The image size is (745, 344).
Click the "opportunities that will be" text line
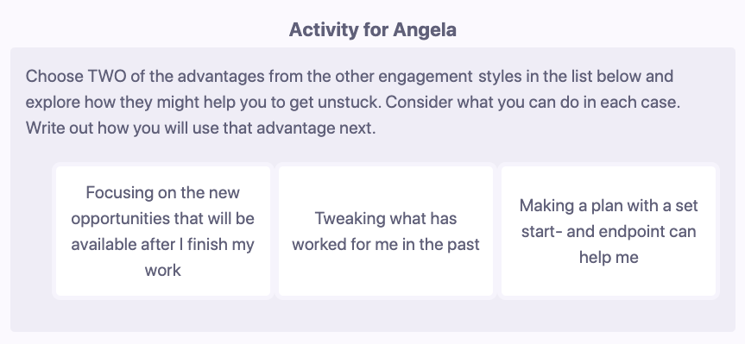pyautogui.click(x=163, y=218)
